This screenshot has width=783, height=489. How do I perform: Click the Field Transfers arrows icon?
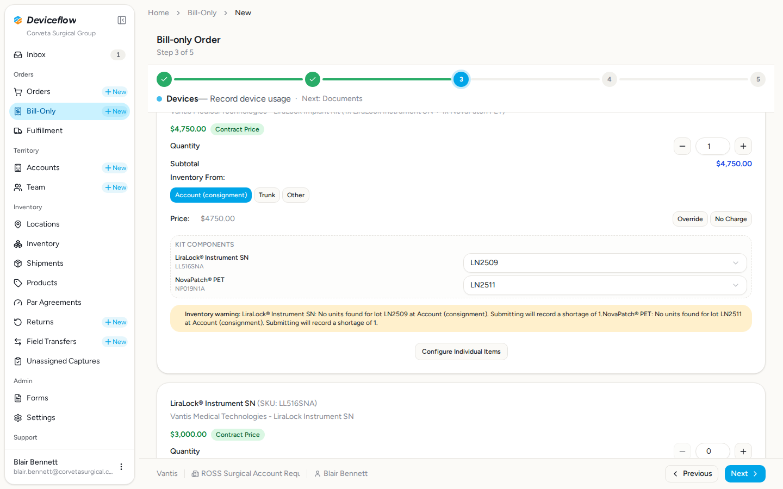(x=18, y=342)
